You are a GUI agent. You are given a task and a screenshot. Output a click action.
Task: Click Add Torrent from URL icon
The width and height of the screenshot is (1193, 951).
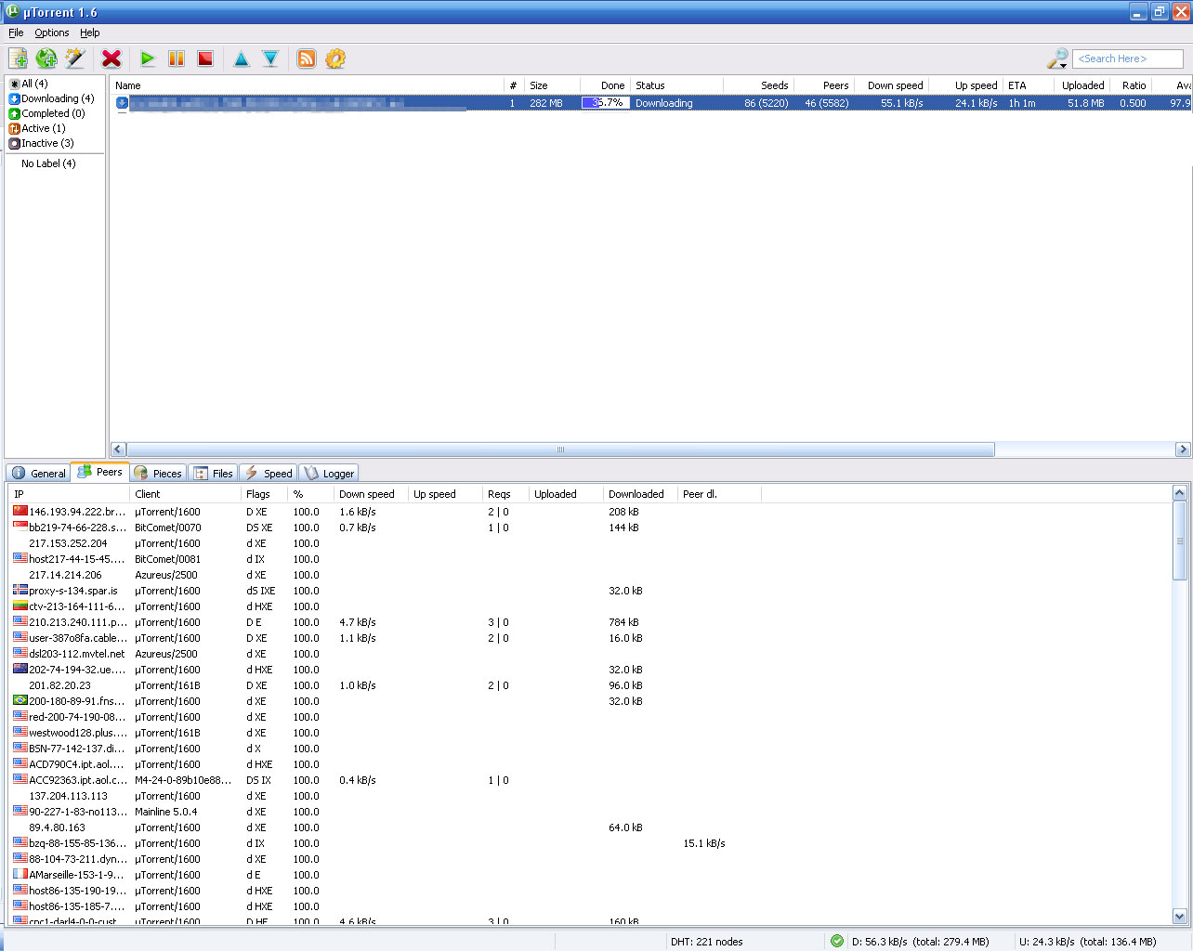click(46, 59)
